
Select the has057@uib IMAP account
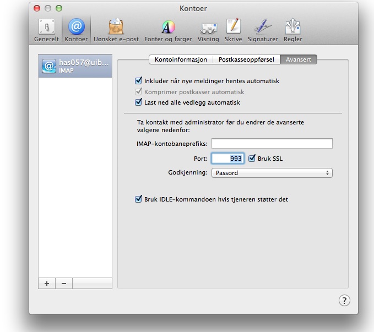click(x=75, y=66)
